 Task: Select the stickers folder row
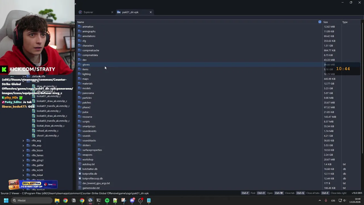coord(218,145)
